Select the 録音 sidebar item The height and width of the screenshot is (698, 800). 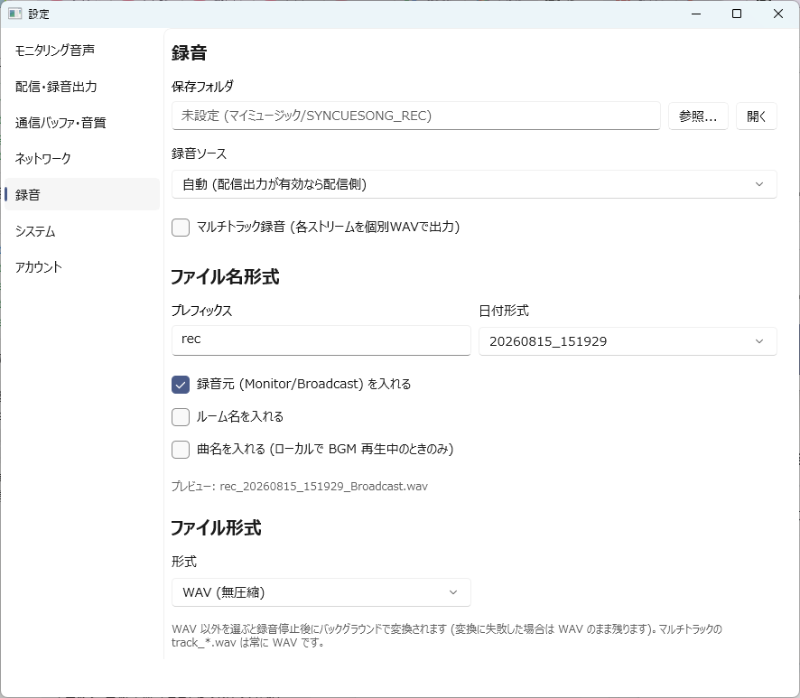coord(81,194)
